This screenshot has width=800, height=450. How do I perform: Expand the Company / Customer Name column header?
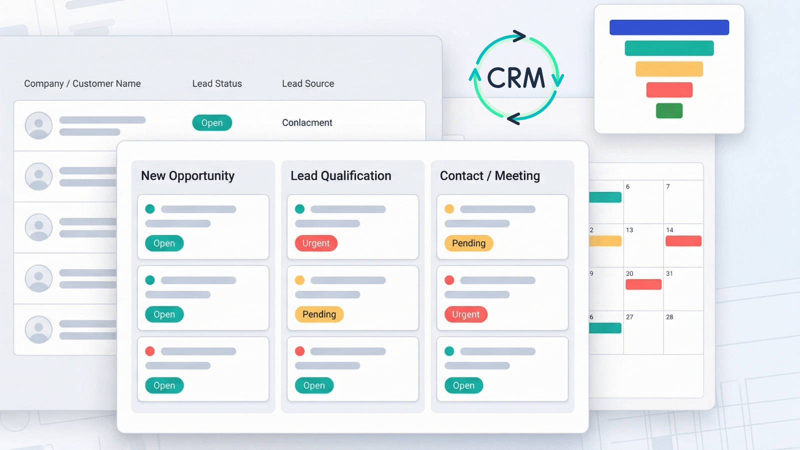(x=82, y=83)
